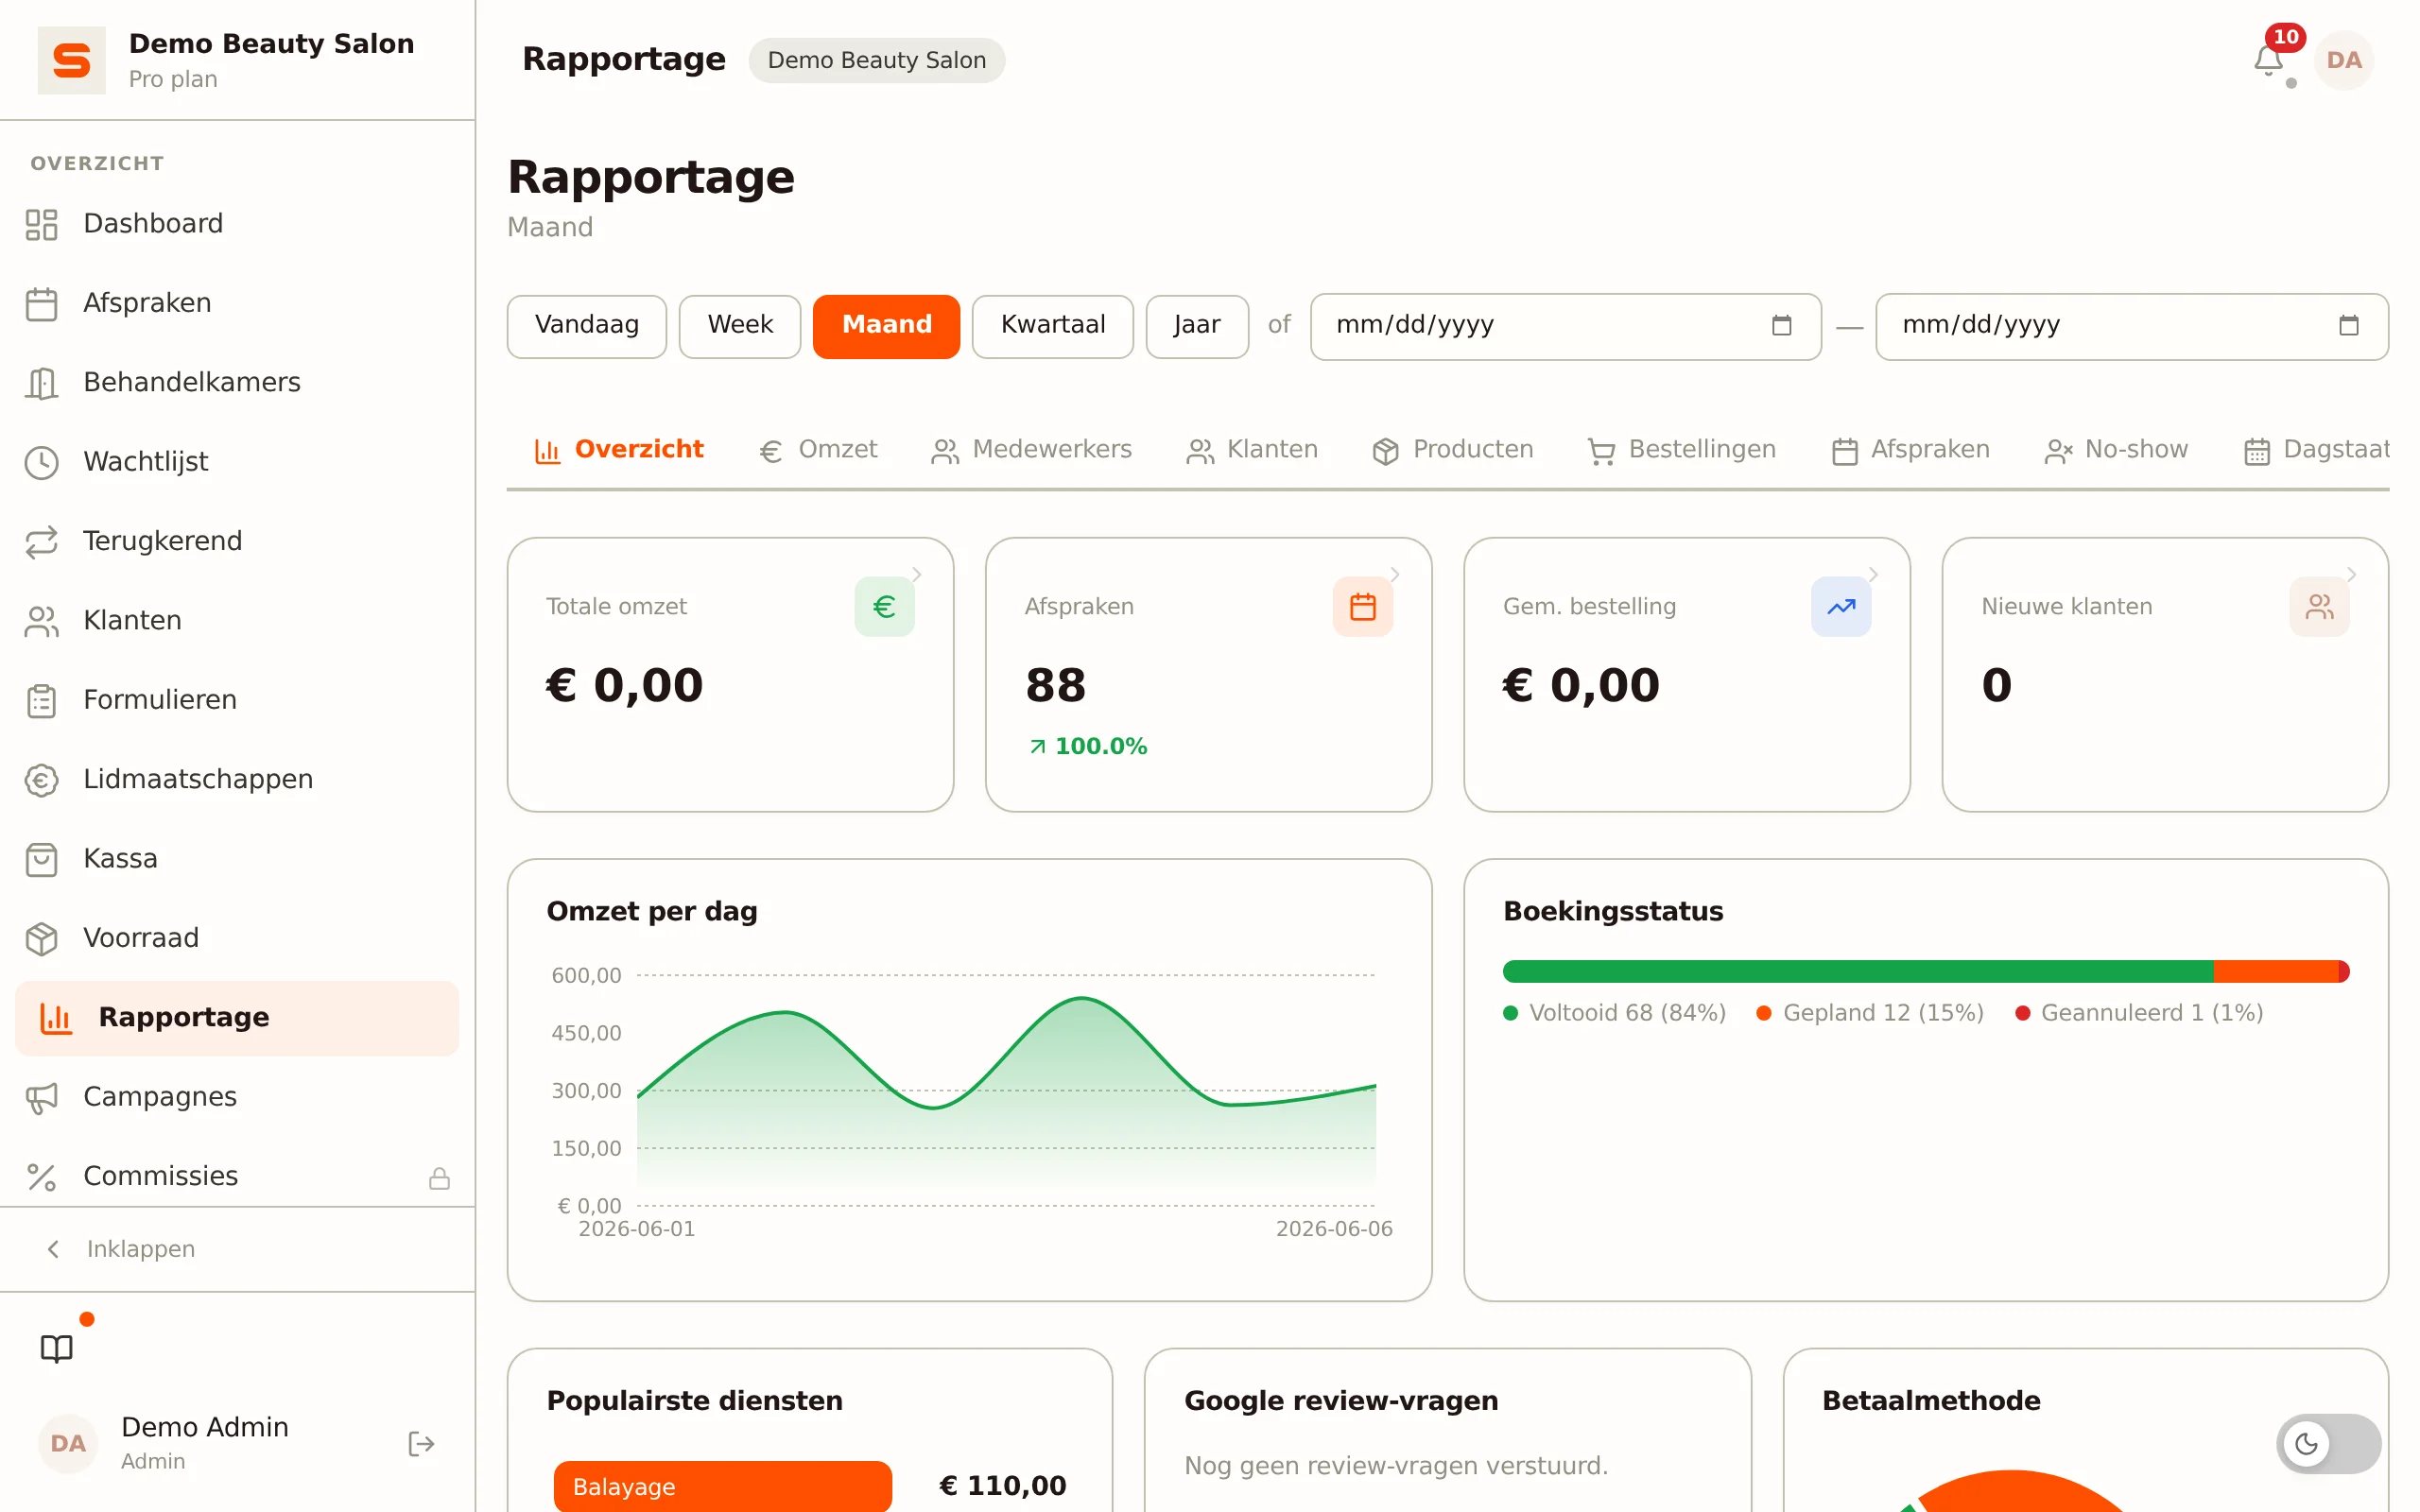Screen dimensions: 2420x1512
Task: Click the Demo Beauty Salon header badge
Action: 876,60
